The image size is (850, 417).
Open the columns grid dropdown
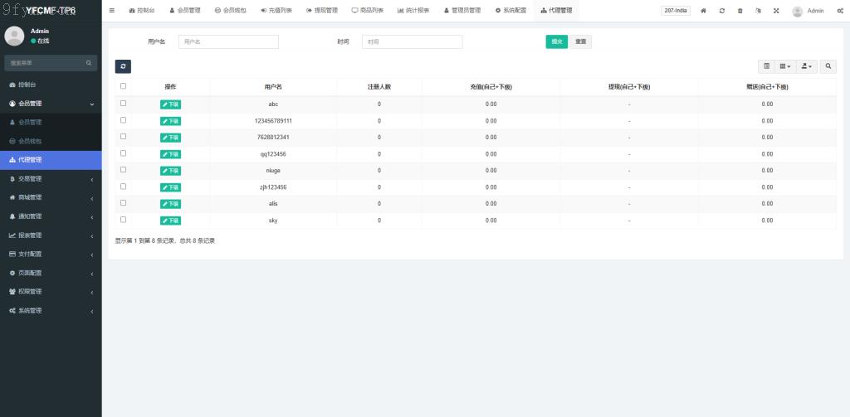pos(785,66)
